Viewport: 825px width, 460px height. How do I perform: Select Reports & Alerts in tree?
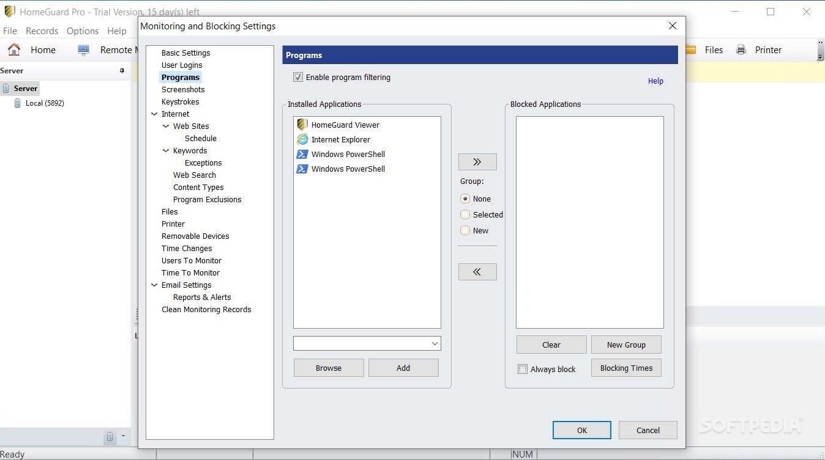tap(202, 297)
